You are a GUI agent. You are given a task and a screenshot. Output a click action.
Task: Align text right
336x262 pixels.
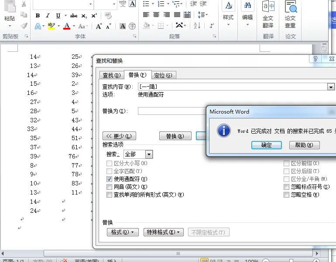pos(167,14)
